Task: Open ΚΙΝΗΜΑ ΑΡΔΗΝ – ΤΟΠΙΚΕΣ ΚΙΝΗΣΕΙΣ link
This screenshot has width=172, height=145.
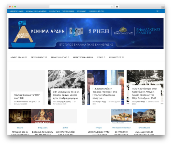Action: 62,11
